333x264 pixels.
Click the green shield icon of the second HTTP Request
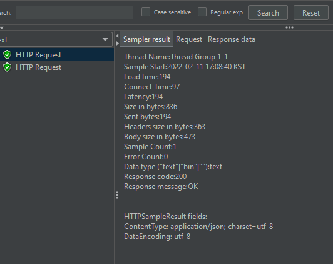7,67
